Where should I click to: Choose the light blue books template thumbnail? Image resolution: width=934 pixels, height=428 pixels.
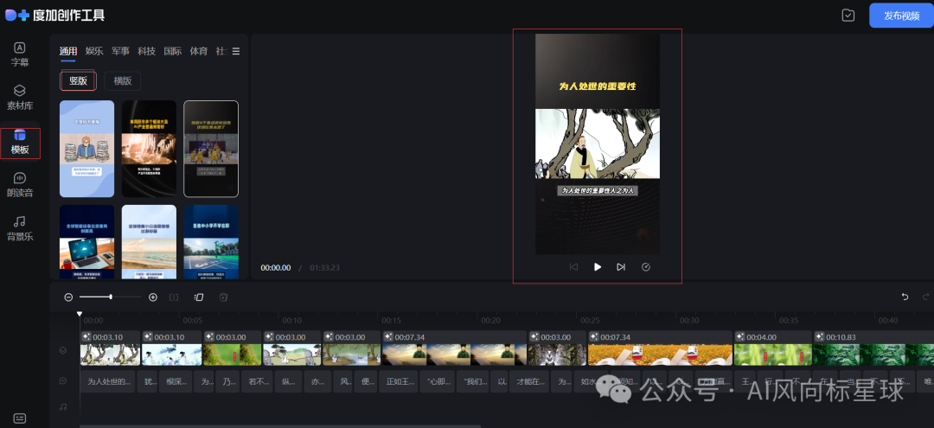(x=86, y=149)
